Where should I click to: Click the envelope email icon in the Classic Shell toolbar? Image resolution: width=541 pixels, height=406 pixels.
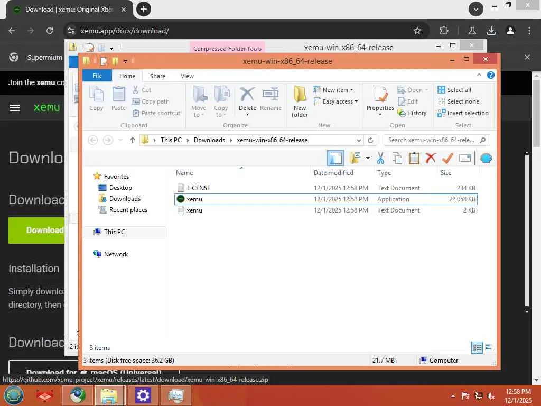[465, 158]
